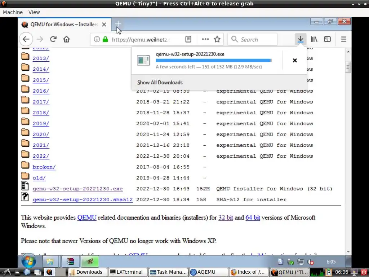The height and width of the screenshot is (277, 369).
Task: Open the 2013/ folder link
Action: (x=41, y=58)
